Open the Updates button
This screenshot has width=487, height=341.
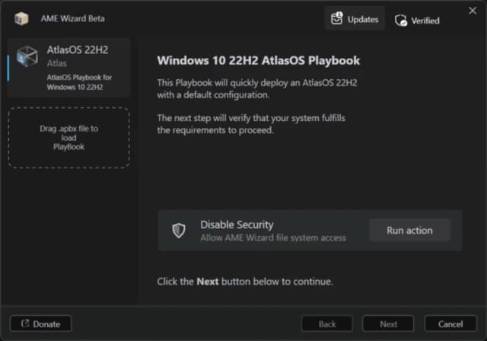(355, 18)
